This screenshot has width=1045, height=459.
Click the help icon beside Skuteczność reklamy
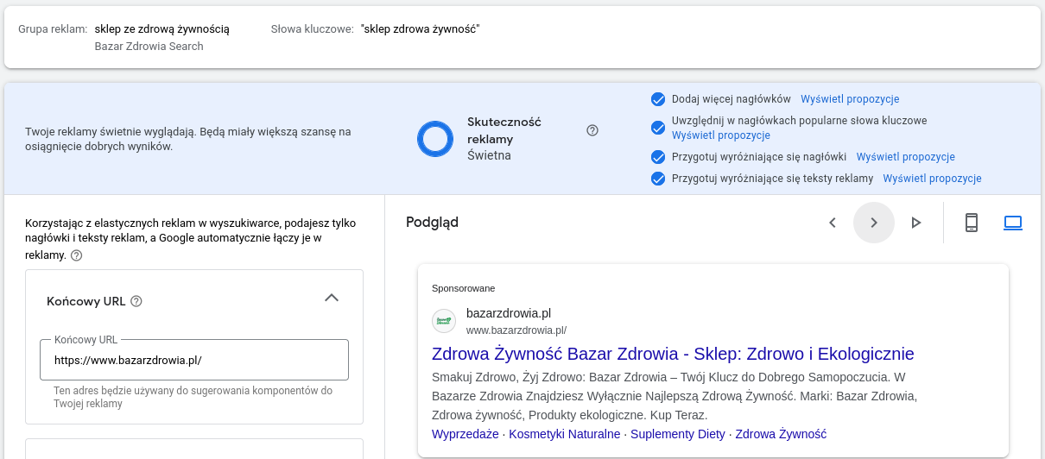[x=592, y=130]
